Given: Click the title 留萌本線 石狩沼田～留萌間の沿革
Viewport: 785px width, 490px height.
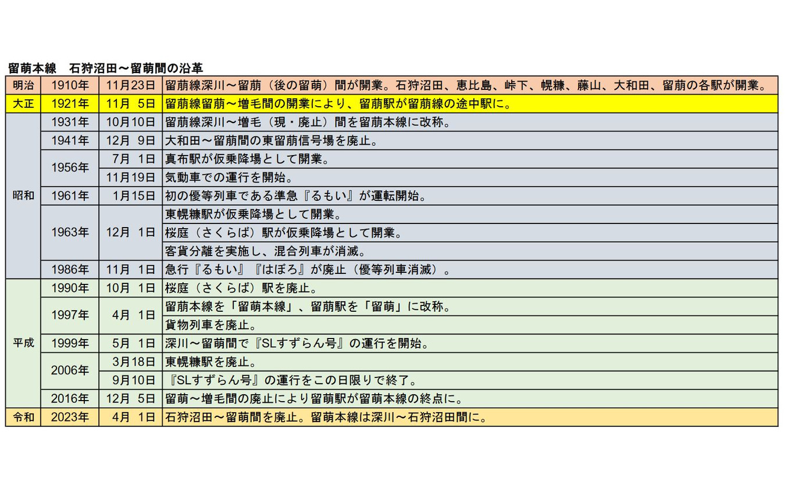Looking at the screenshot, I should click(x=105, y=68).
